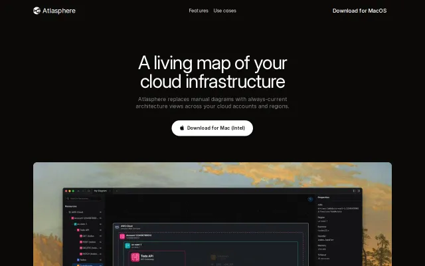Click the Search resources field
425x266 pixels.
84,198
